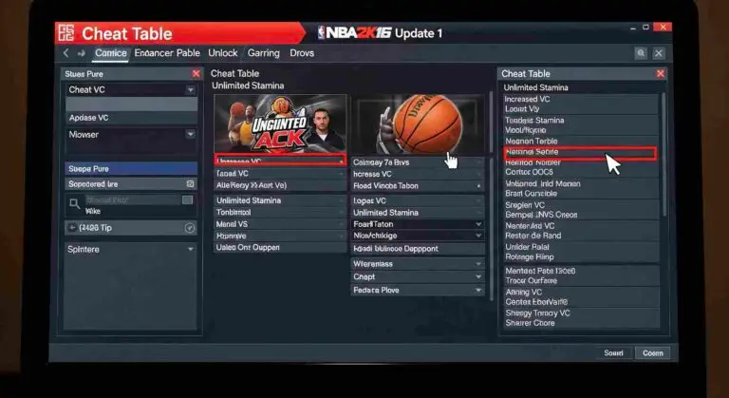729x398 pixels.
Task: Click the Coenn button
Action: (653, 352)
